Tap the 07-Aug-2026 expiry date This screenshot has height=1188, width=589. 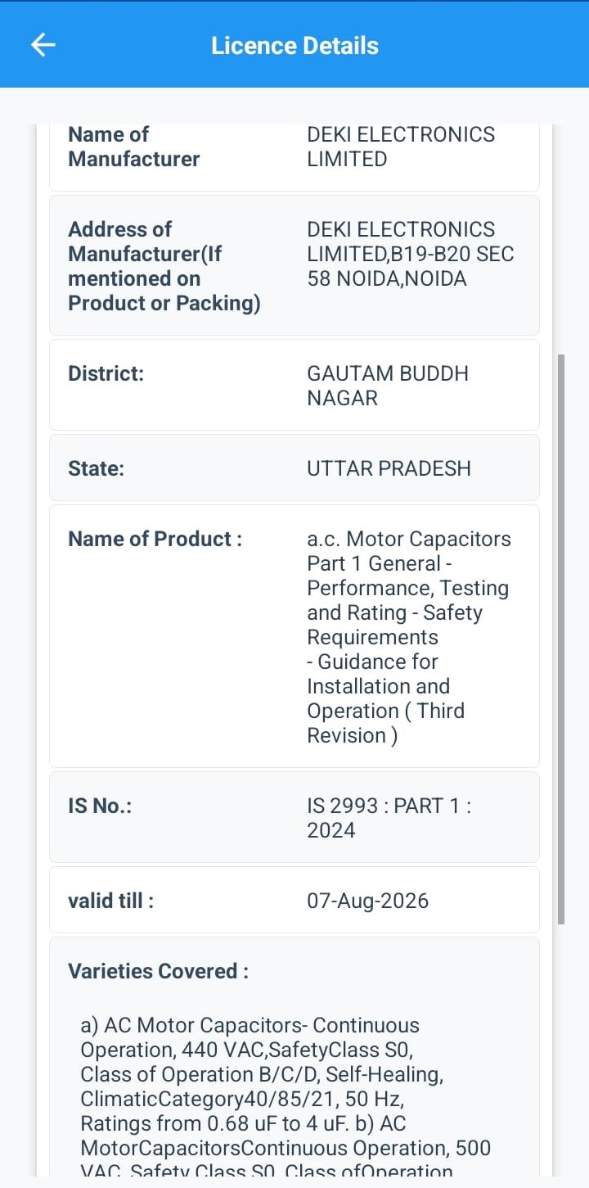(367, 901)
